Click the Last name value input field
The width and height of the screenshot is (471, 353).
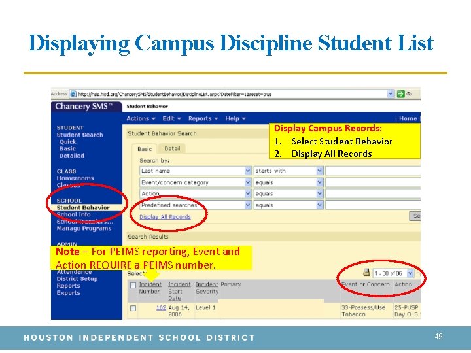click(373, 171)
